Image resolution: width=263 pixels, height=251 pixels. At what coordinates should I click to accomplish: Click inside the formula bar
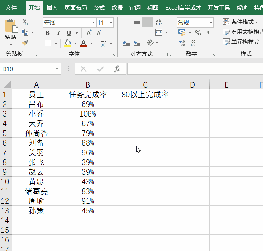pos(195,69)
